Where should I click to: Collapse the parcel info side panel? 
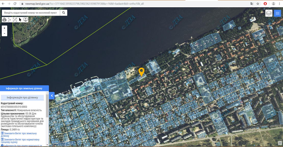pyautogui.click(x=52, y=96)
